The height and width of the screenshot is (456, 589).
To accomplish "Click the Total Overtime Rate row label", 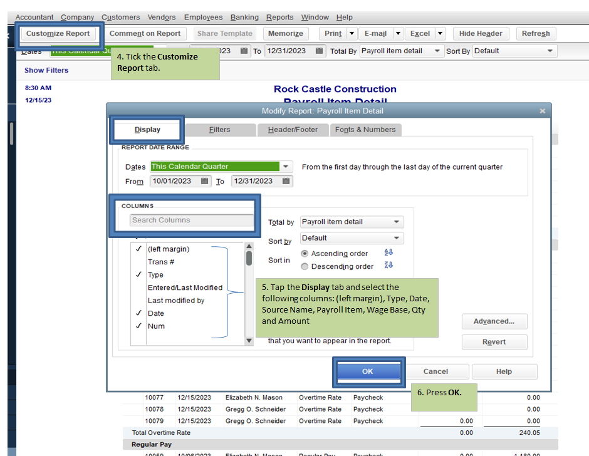I will (161, 433).
